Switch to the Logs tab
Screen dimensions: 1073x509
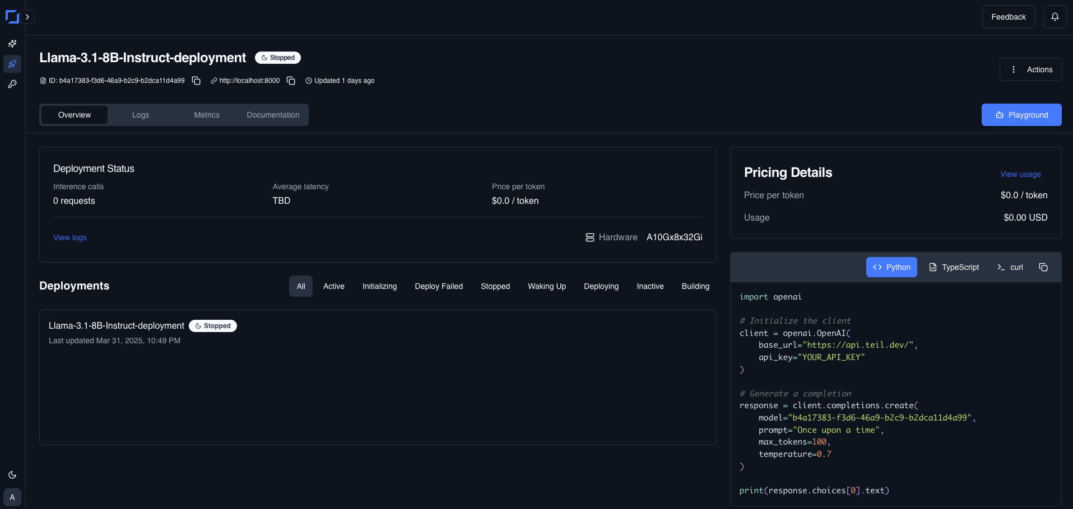click(141, 115)
